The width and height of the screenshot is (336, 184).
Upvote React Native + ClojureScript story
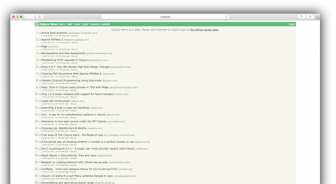pyautogui.click(x=40, y=156)
